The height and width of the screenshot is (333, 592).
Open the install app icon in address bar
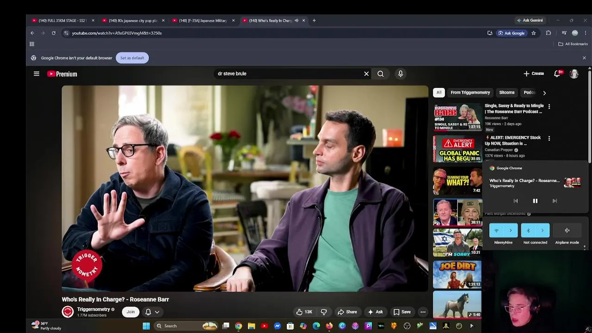pyautogui.click(x=490, y=33)
